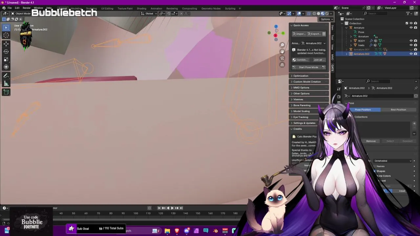Toggle viewport gizmos display
The image size is (420, 236).
(x=289, y=13)
